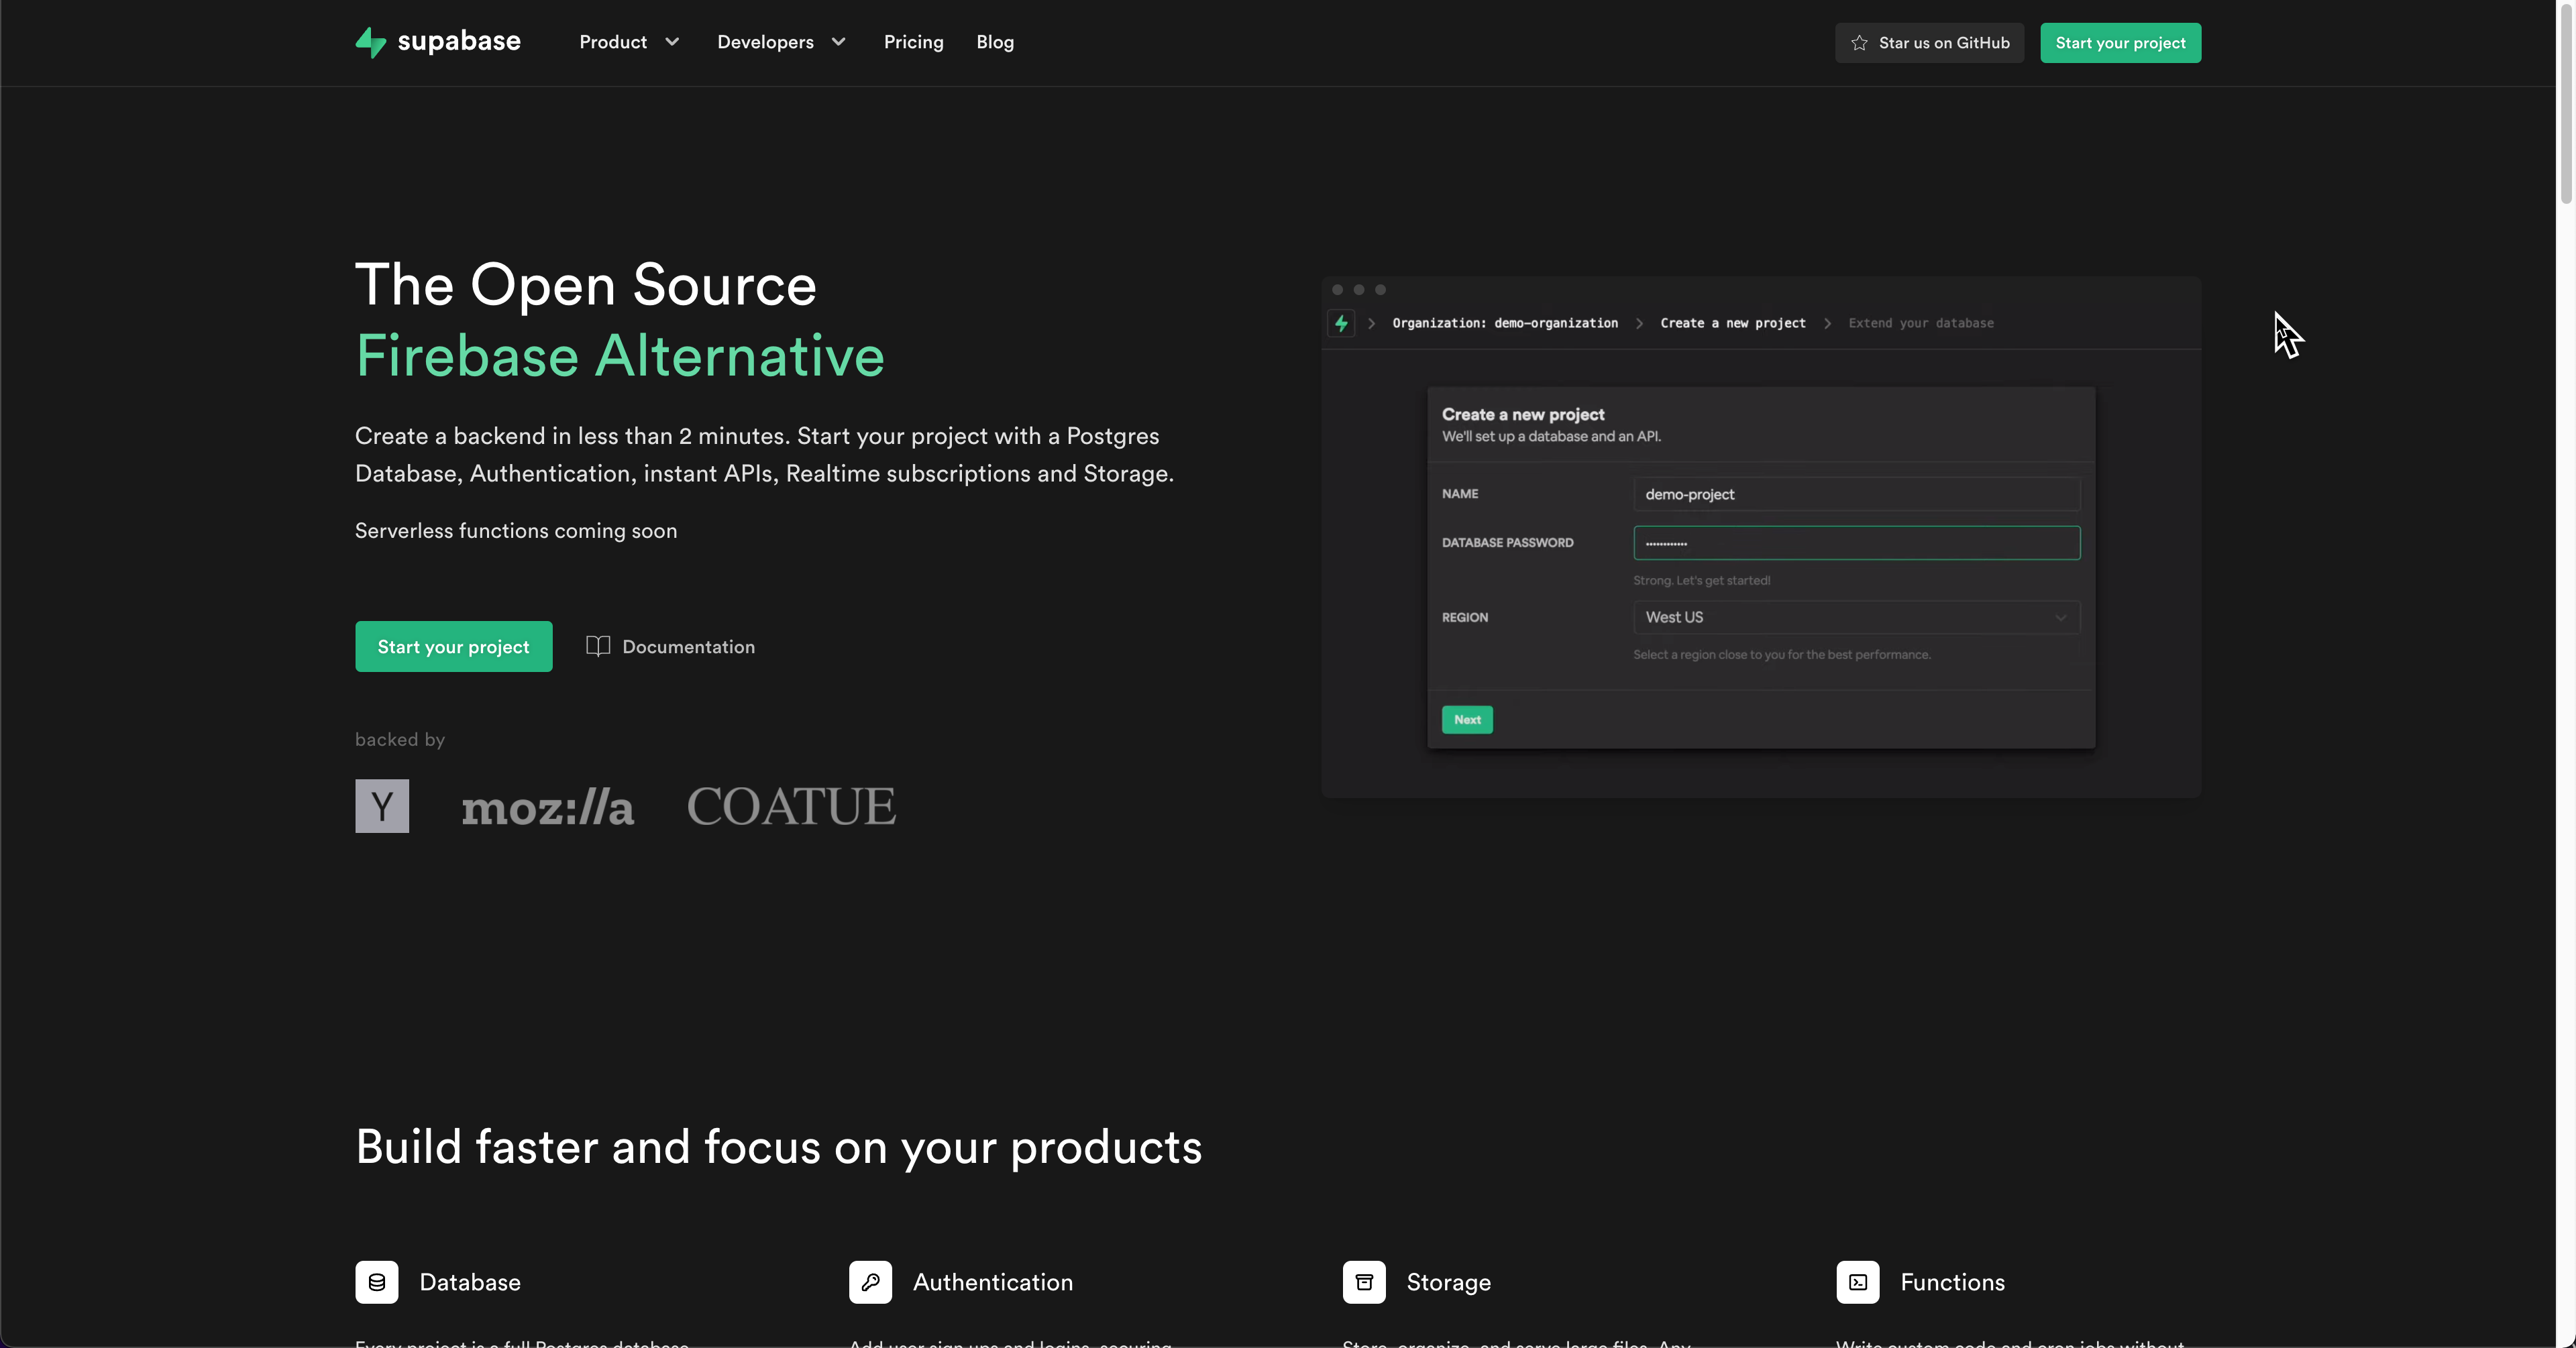Click the Functions terminal icon
Screen dimensions: 2576x1348
click(1858, 1282)
